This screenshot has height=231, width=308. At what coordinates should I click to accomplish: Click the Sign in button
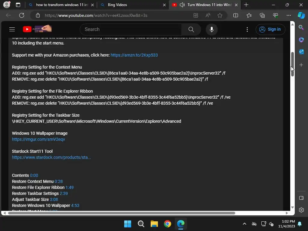(x=270, y=29)
